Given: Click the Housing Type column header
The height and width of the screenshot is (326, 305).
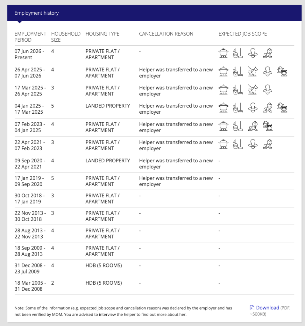Looking at the screenshot, I should 102,34.
